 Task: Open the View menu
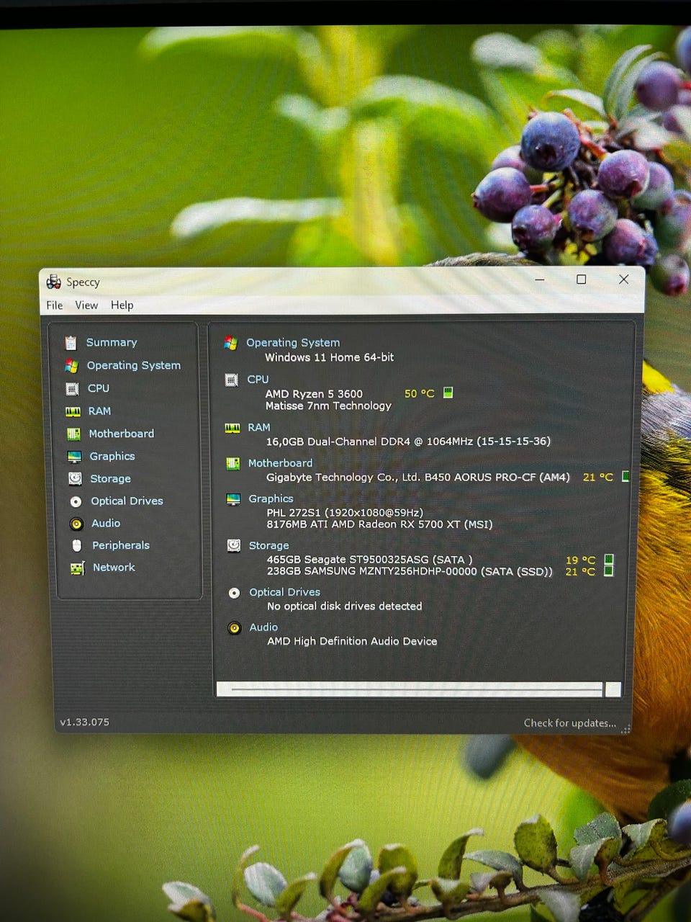(86, 305)
